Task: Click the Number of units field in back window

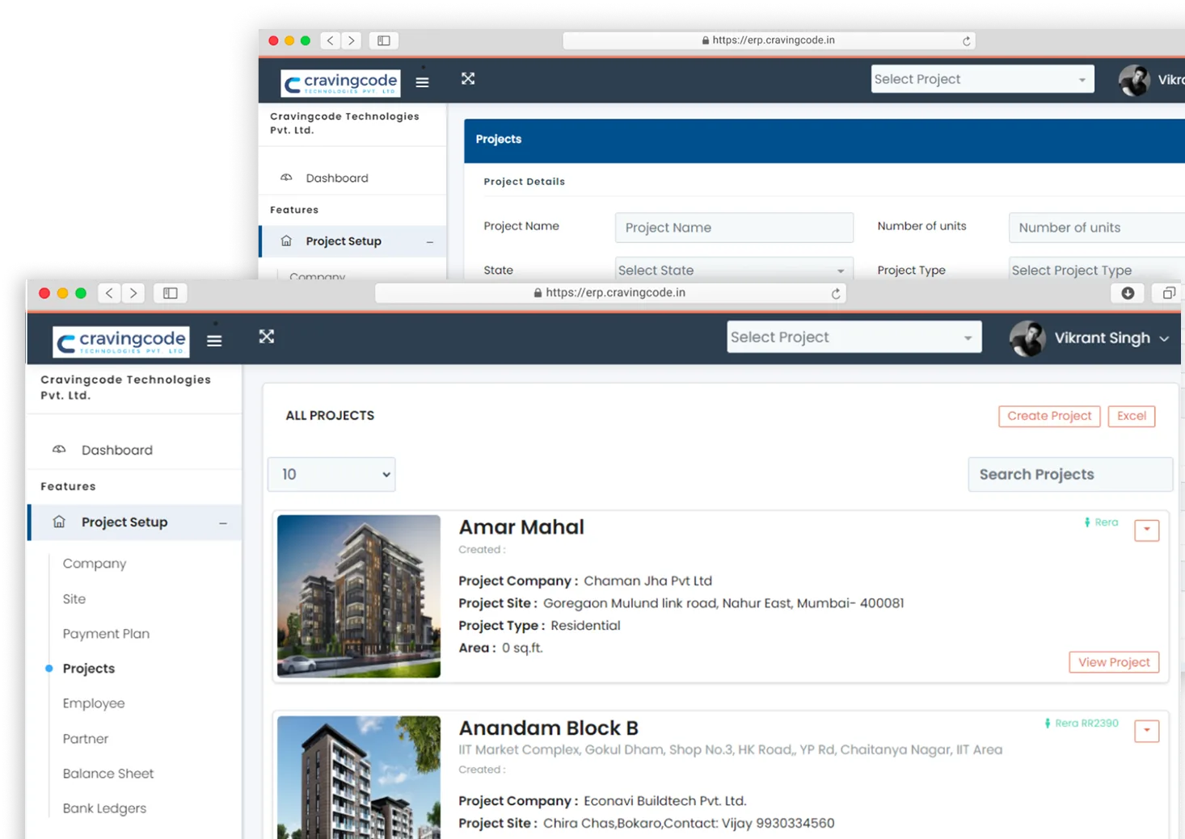Action: [x=1097, y=228]
